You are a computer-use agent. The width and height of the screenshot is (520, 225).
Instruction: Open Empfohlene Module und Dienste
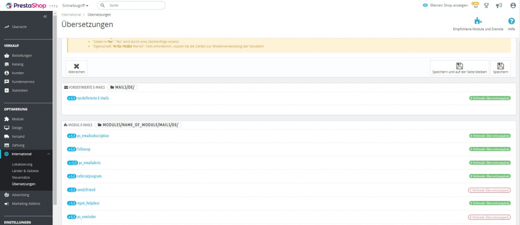[x=478, y=24]
